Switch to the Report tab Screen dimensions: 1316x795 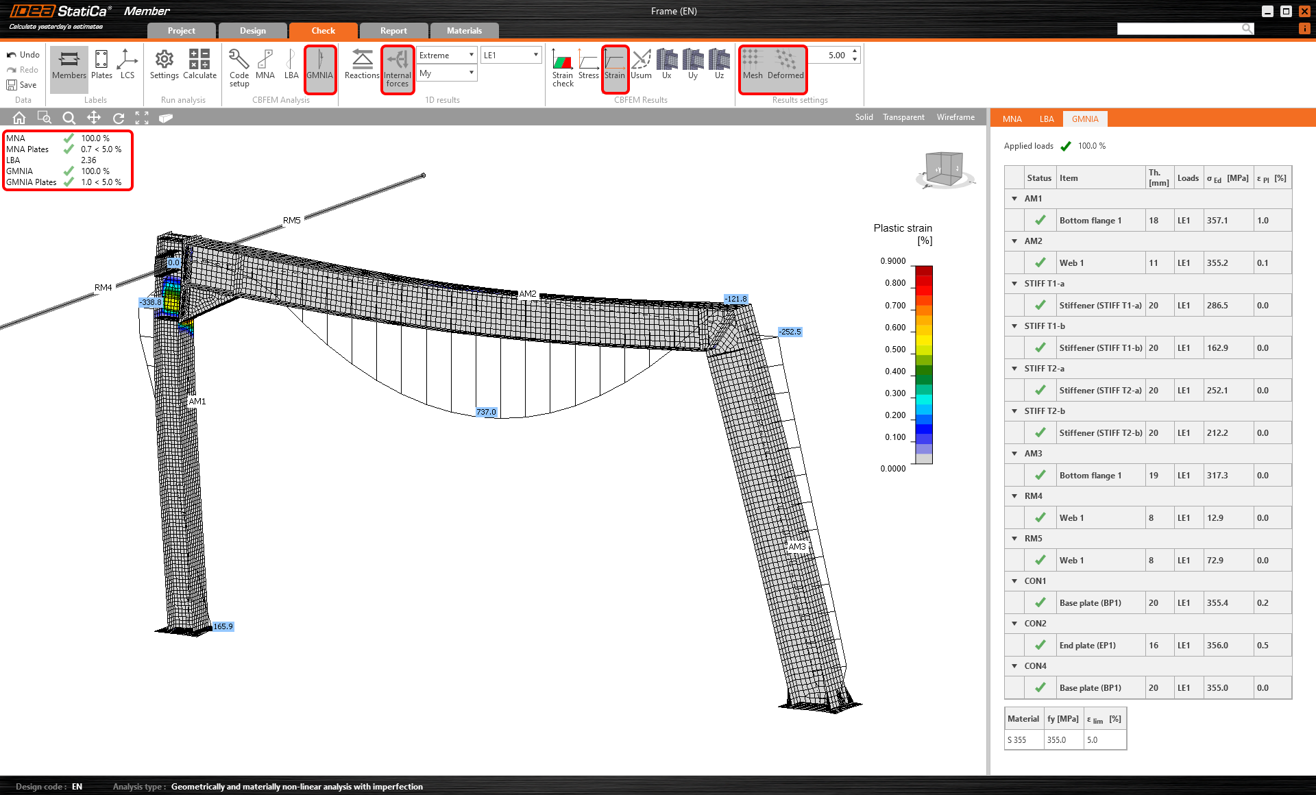(x=393, y=31)
